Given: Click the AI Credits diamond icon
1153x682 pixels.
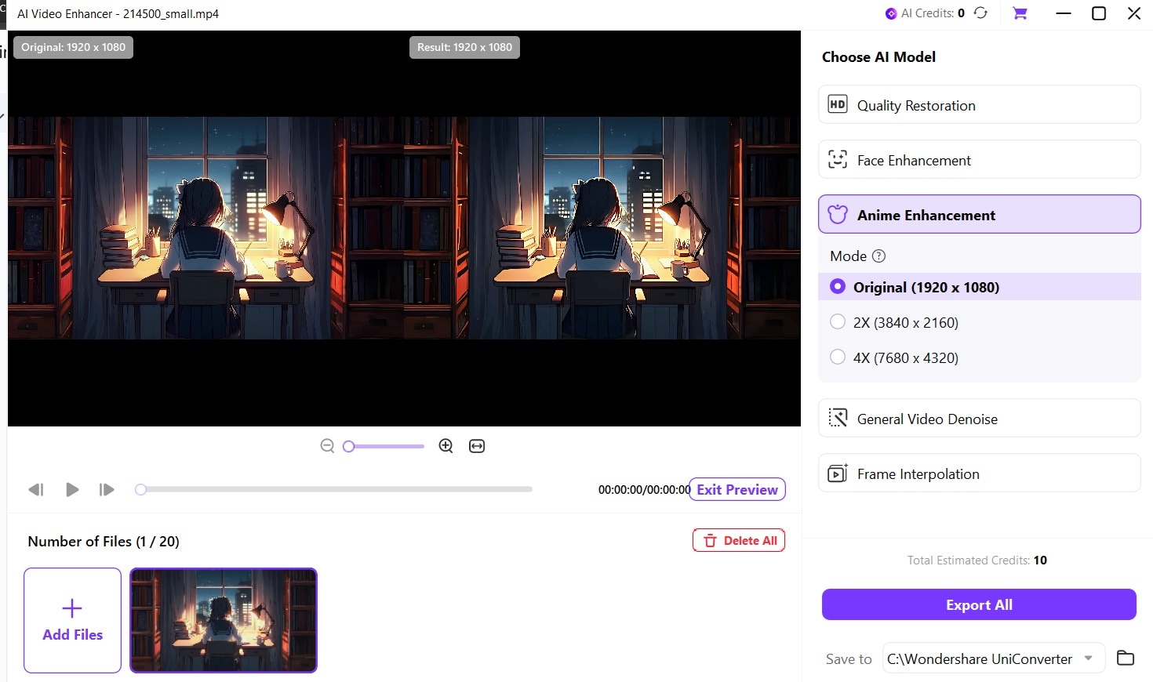Looking at the screenshot, I should [x=891, y=13].
